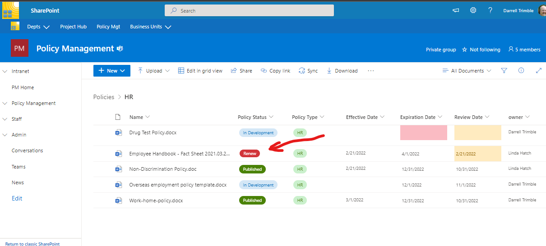Open the owner column header menu
Image resolution: width=546 pixels, height=246 pixels.
pyautogui.click(x=519, y=117)
